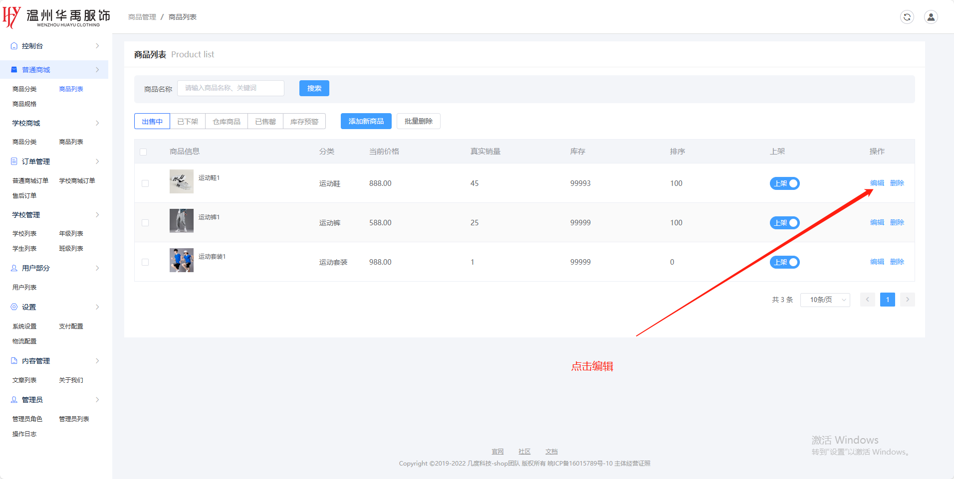Click the 控制台 home icon in sidebar
Screen dimensions: 954x479
(x=14, y=46)
